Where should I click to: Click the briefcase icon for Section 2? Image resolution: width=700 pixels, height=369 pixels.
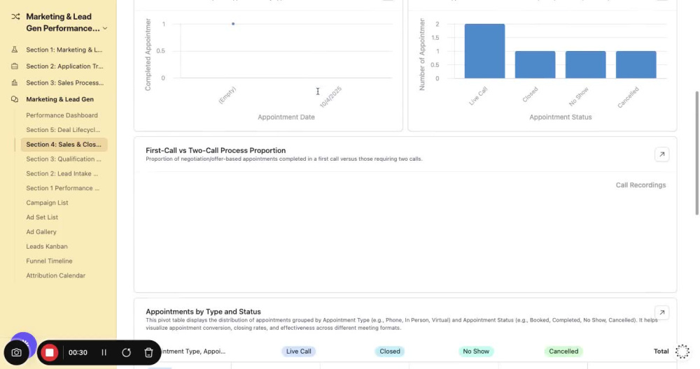click(x=15, y=66)
